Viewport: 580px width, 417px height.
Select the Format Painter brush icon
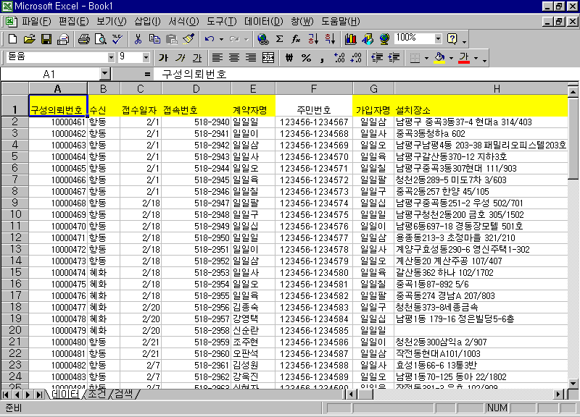click(x=188, y=39)
